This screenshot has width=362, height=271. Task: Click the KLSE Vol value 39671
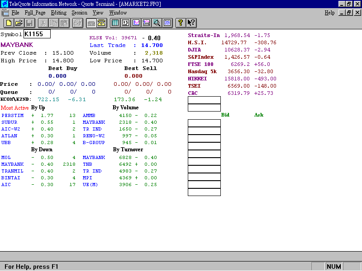click(x=129, y=38)
